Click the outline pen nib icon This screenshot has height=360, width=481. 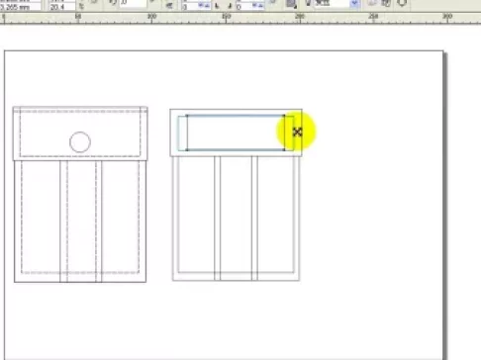point(308,3)
